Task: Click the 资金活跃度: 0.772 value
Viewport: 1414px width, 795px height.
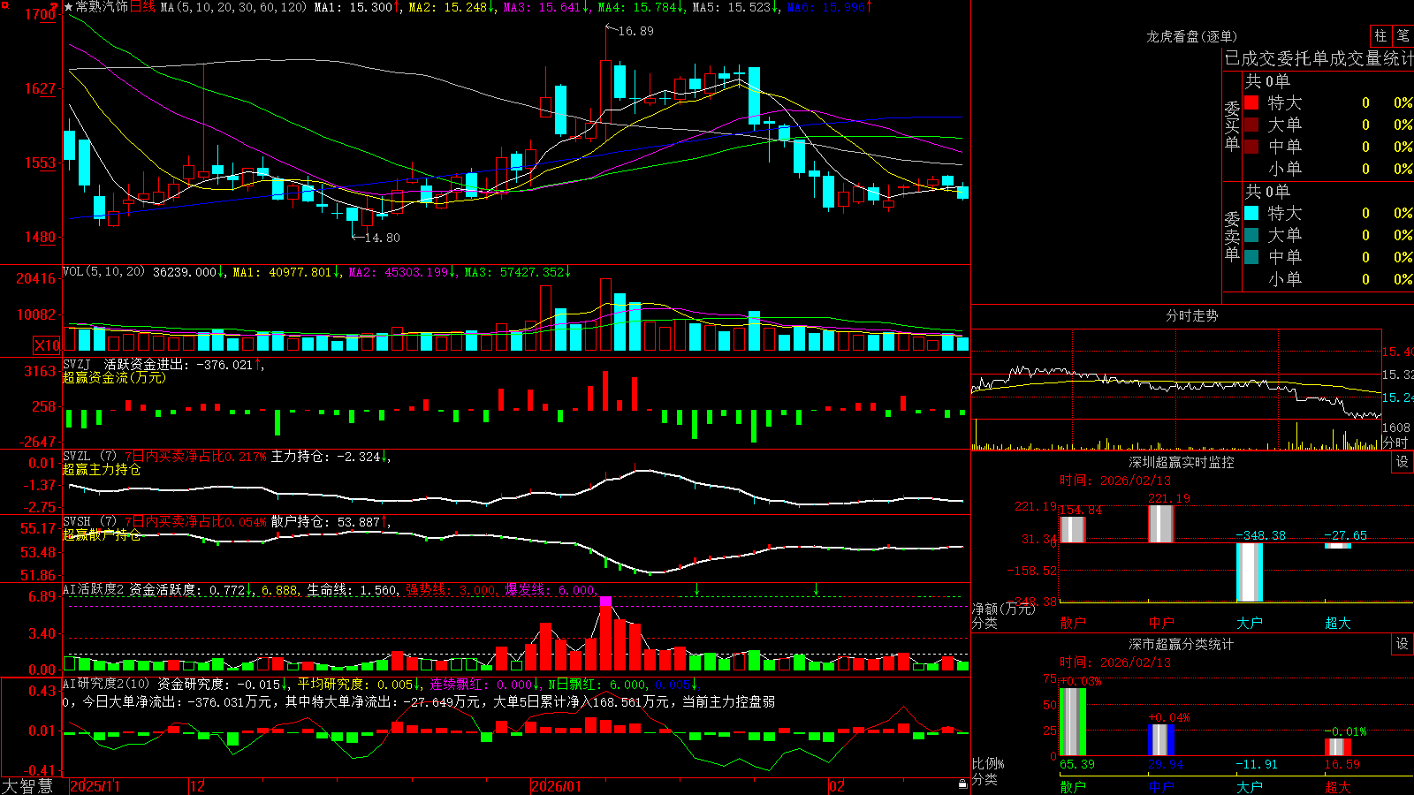Action: (192, 590)
